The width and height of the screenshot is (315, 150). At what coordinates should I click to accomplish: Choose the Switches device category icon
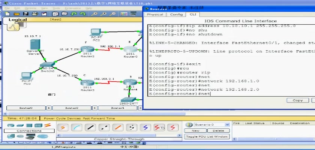pos(20,125)
